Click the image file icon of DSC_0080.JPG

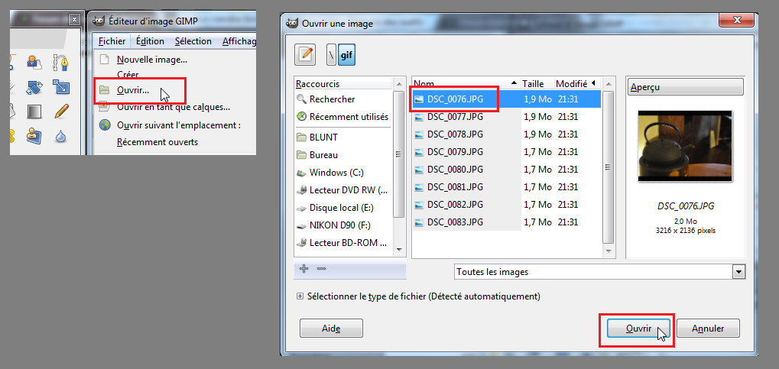point(419,170)
